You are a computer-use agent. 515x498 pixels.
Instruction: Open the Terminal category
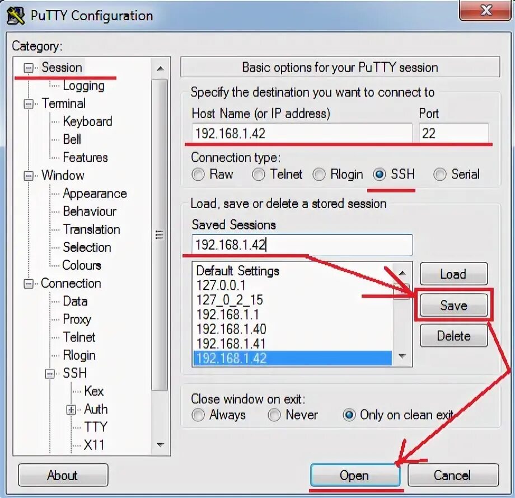63,104
